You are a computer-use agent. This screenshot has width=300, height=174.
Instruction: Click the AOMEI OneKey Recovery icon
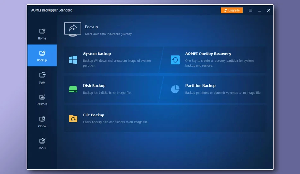point(175,60)
